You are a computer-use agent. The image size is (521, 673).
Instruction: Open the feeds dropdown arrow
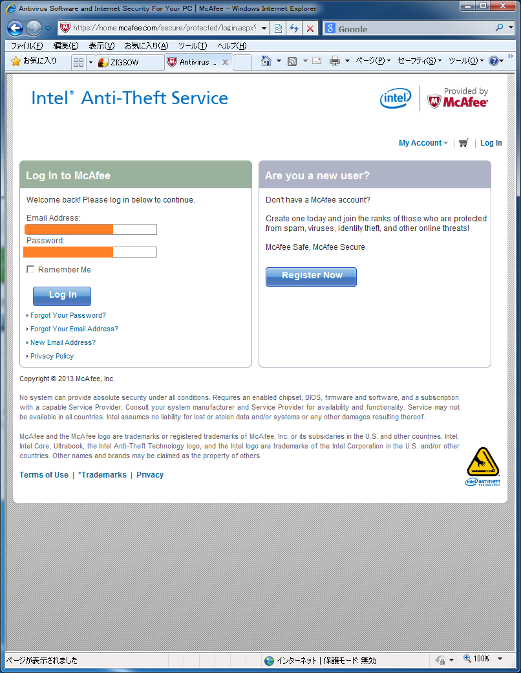[x=305, y=61]
